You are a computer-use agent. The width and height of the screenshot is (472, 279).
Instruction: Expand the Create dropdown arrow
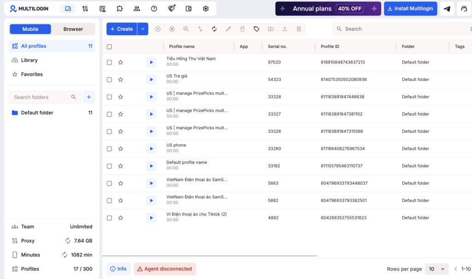point(143,29)
